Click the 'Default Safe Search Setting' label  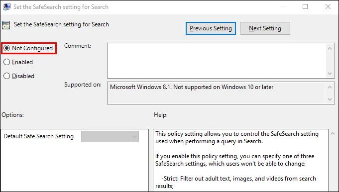[38, 136]
